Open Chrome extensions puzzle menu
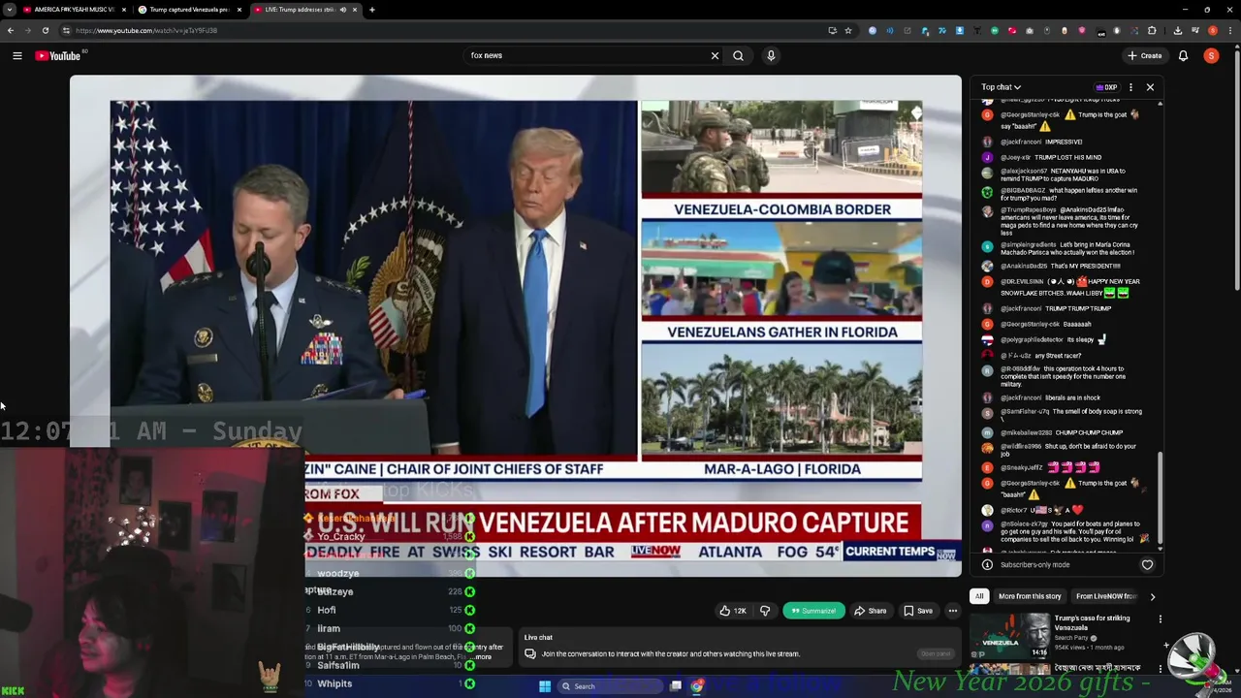This screenshot has width=1241, height=698. [1152, 30]
